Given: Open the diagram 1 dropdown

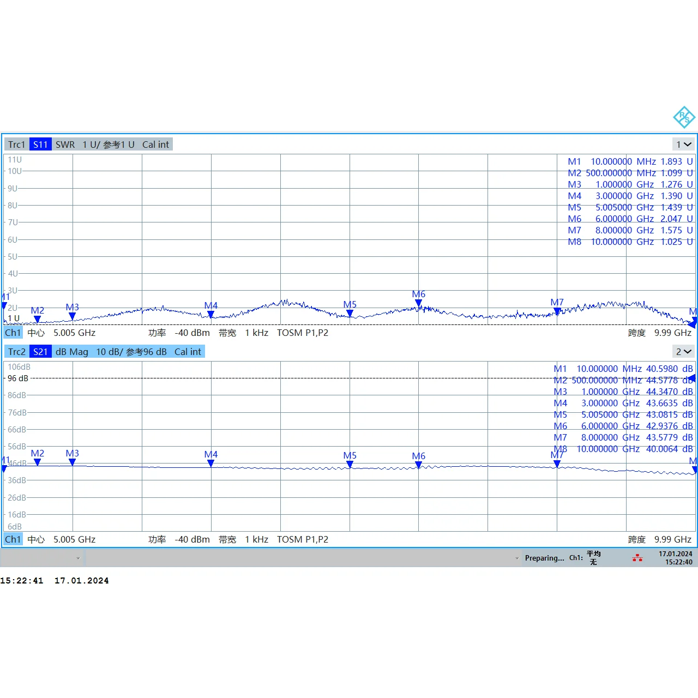Looking at the screenshot, I should click(x=684, y=145).
